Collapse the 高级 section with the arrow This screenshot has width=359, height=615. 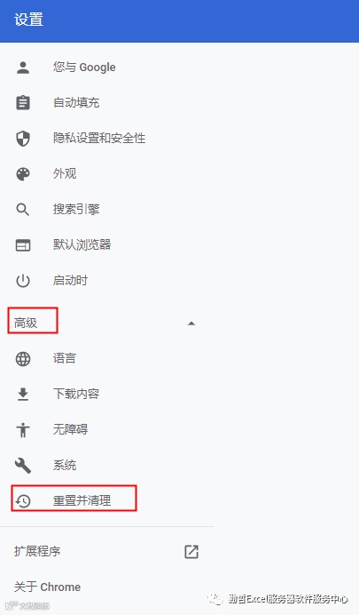[x=191, y=323]
